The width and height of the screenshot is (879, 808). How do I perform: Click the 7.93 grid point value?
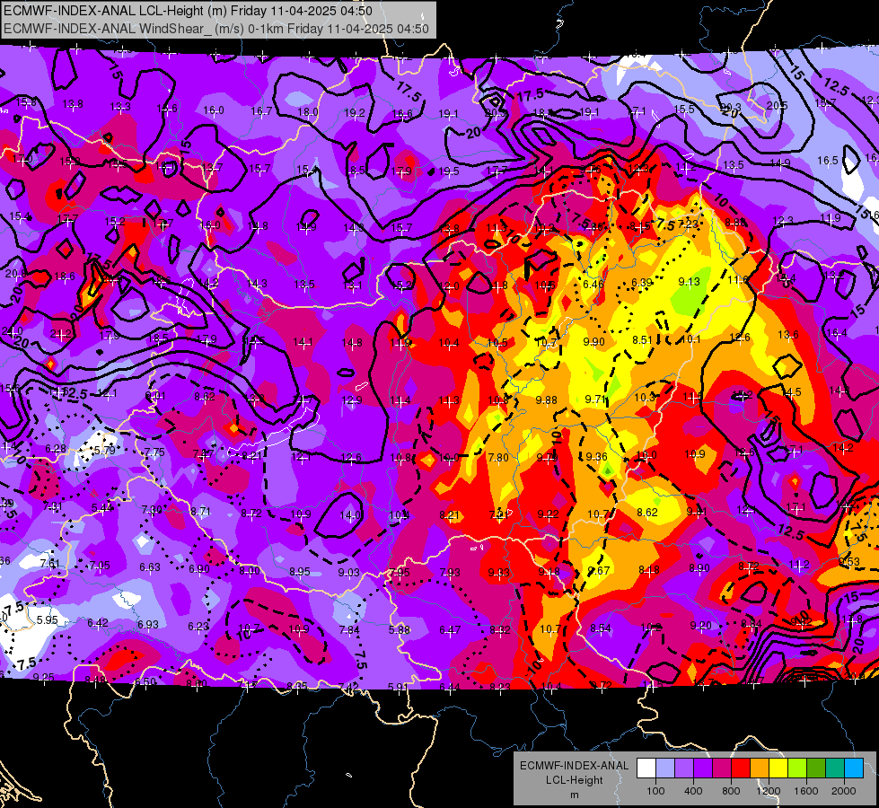(450, 572)
